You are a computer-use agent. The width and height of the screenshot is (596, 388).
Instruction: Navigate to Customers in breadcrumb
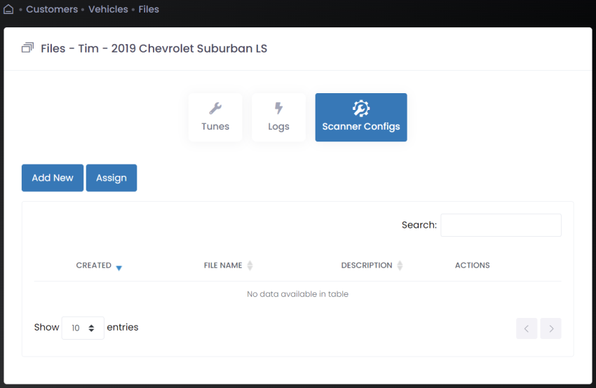point(52,10)
